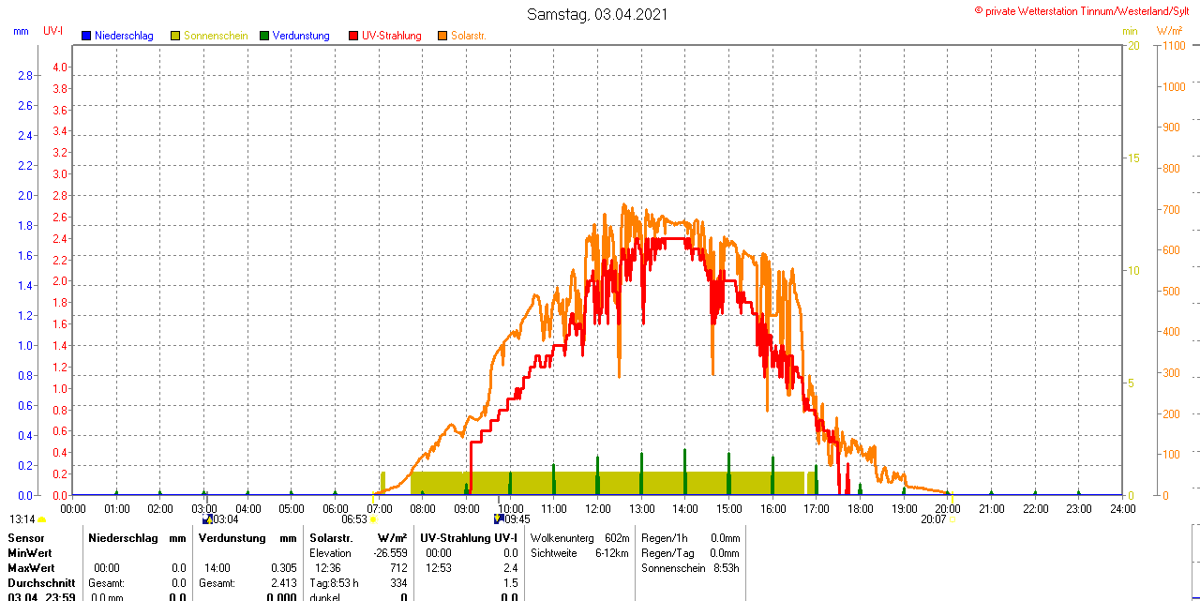Click the sunset icon at 20:07
This screenshot has height=601, width=1200.
953,519
